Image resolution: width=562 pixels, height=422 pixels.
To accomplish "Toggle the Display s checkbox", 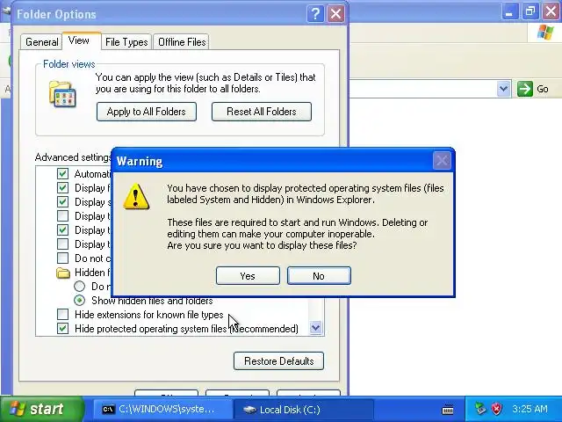I will coord(62,201).
